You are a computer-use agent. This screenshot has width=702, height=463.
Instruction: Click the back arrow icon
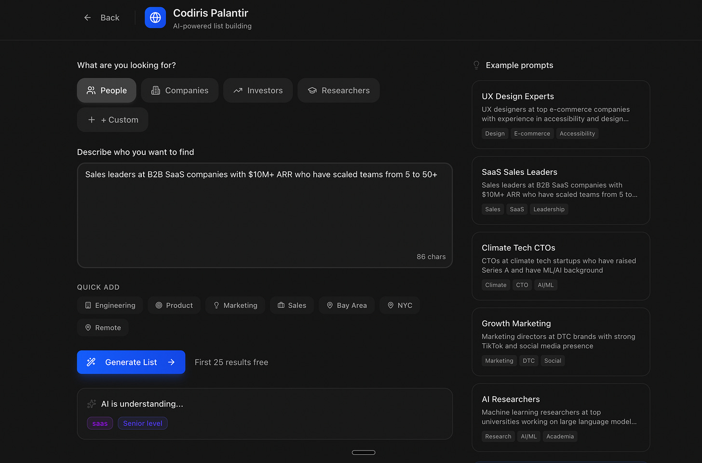(87, 18)
